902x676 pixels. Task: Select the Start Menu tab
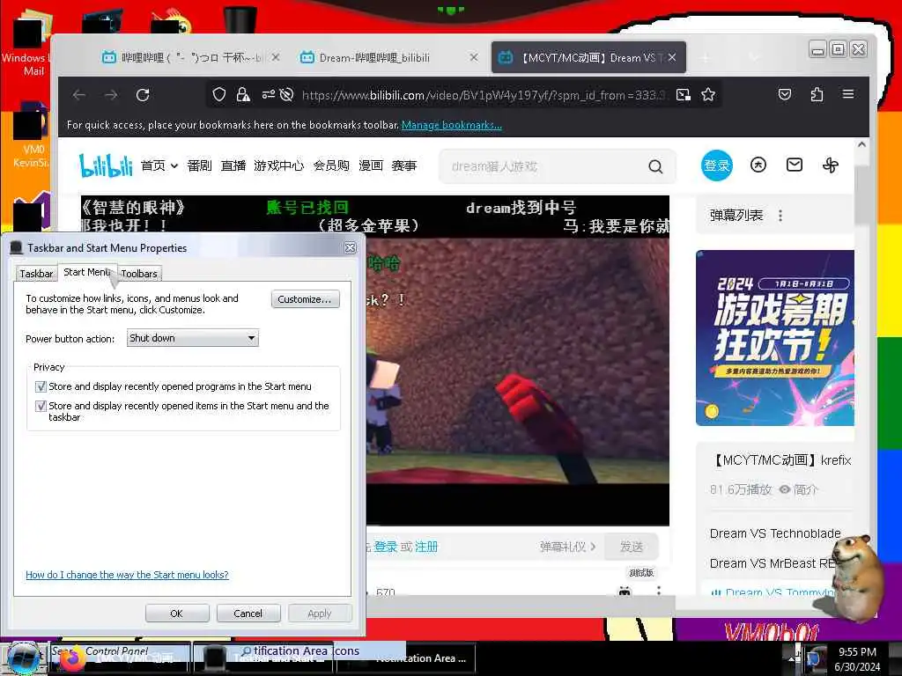click(x=87, y=273)
